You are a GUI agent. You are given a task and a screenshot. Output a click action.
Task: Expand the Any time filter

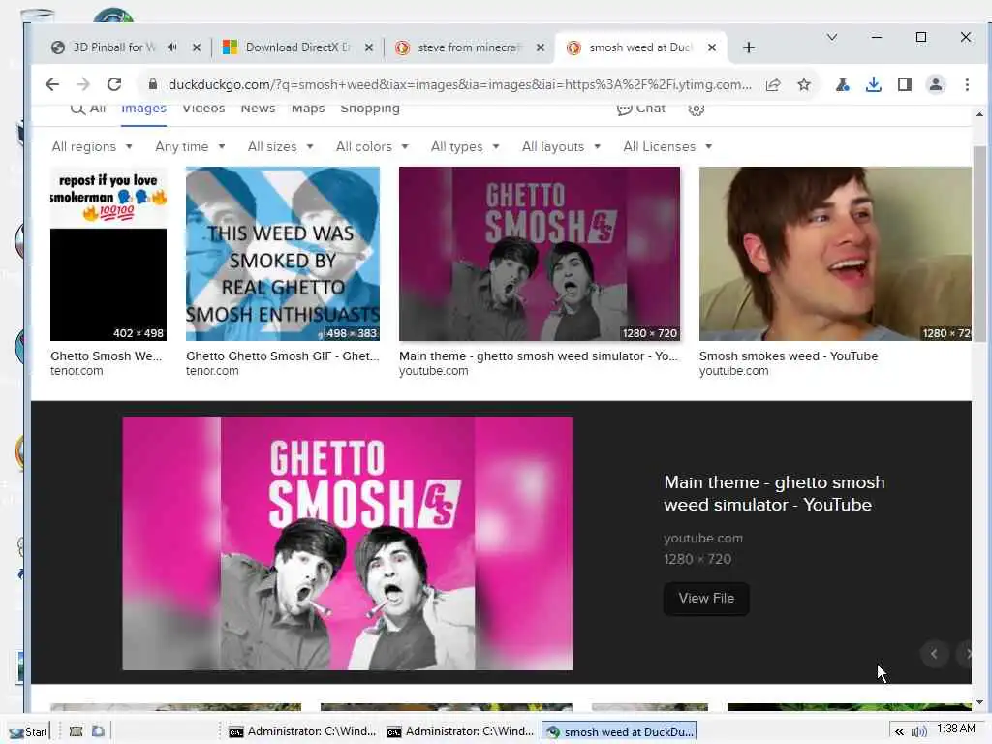[x=190, y=147]
